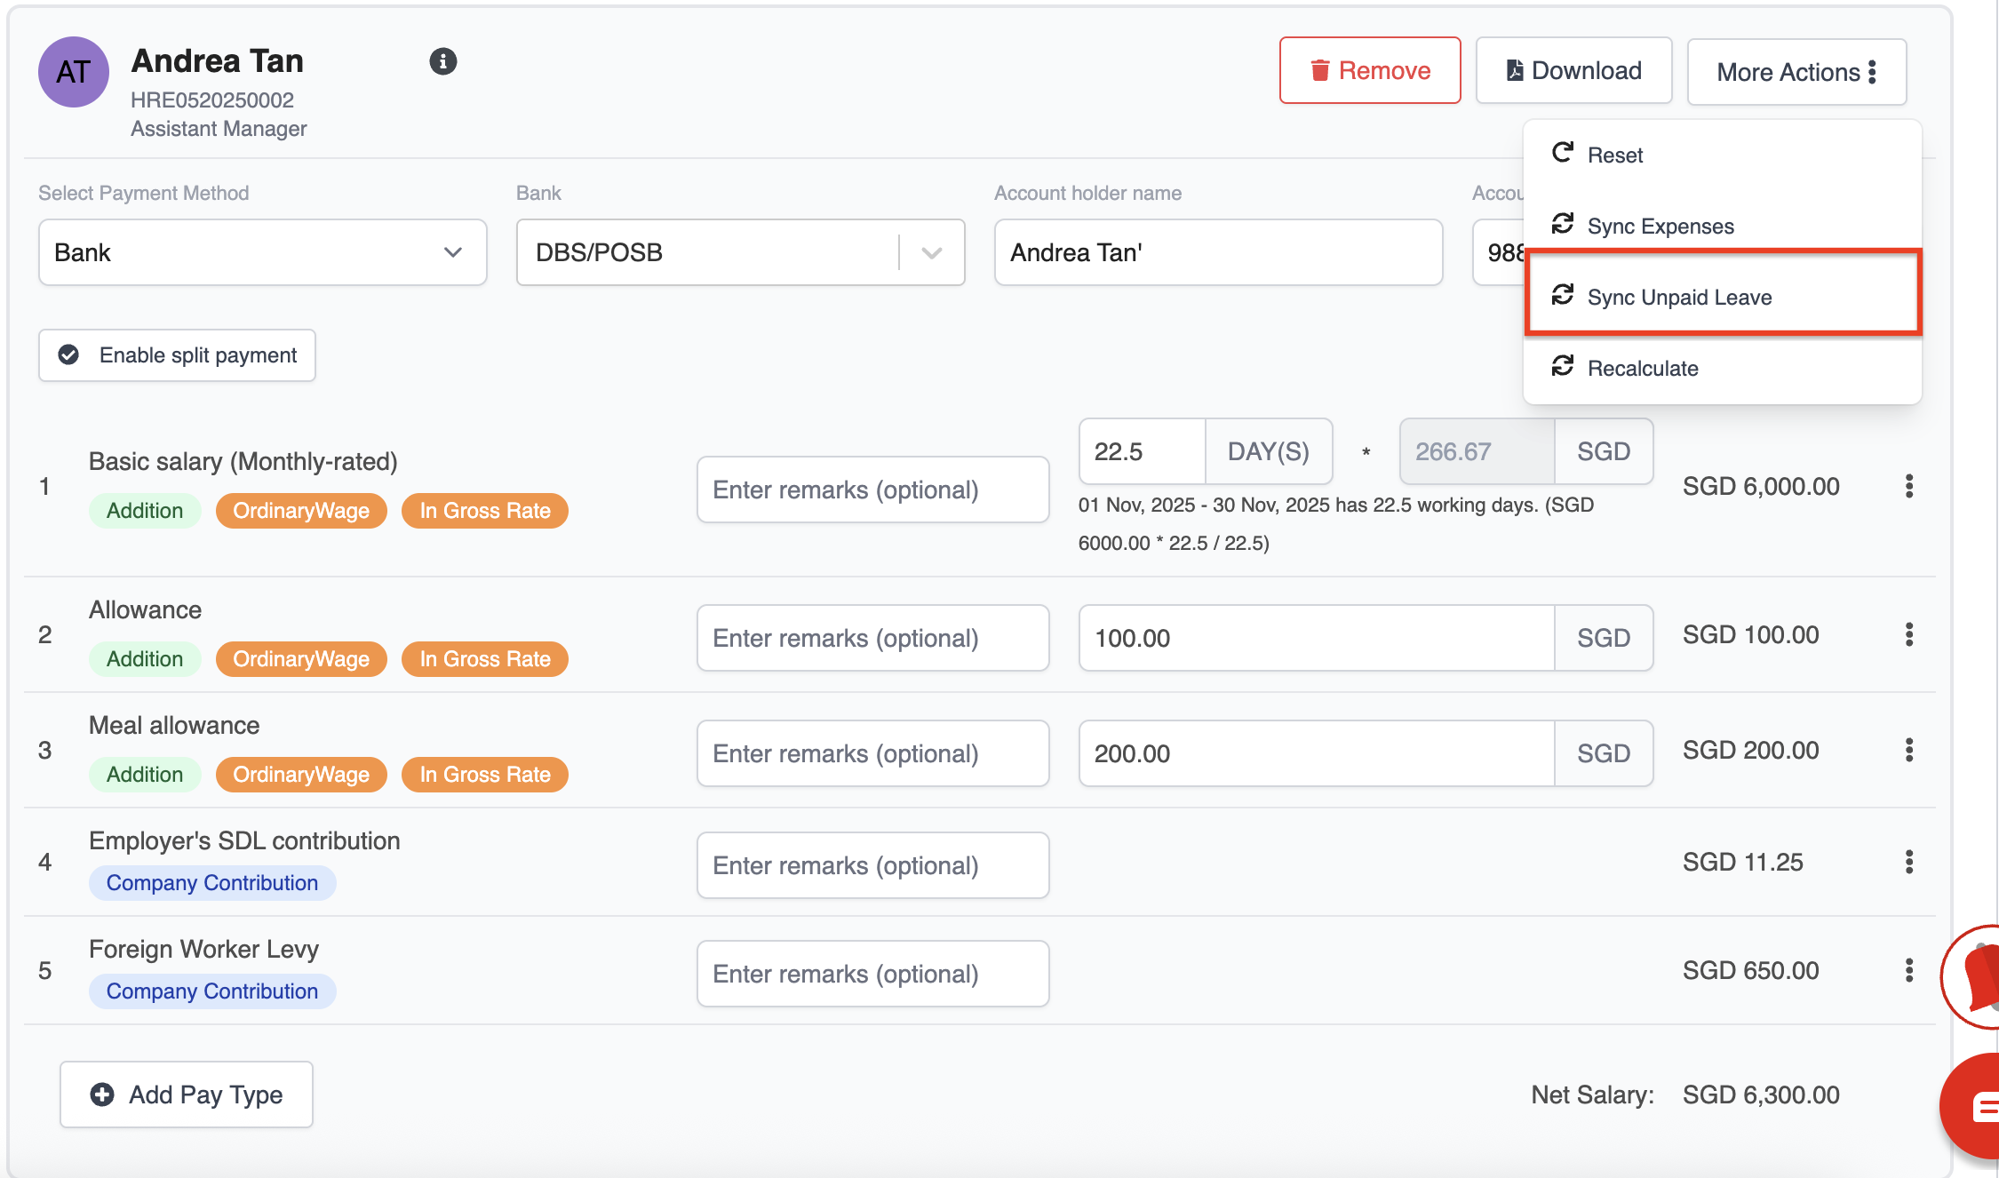Open kebab menu for Allowance row
This screenshot has height=1178, width=1999.
(1908, 634)
